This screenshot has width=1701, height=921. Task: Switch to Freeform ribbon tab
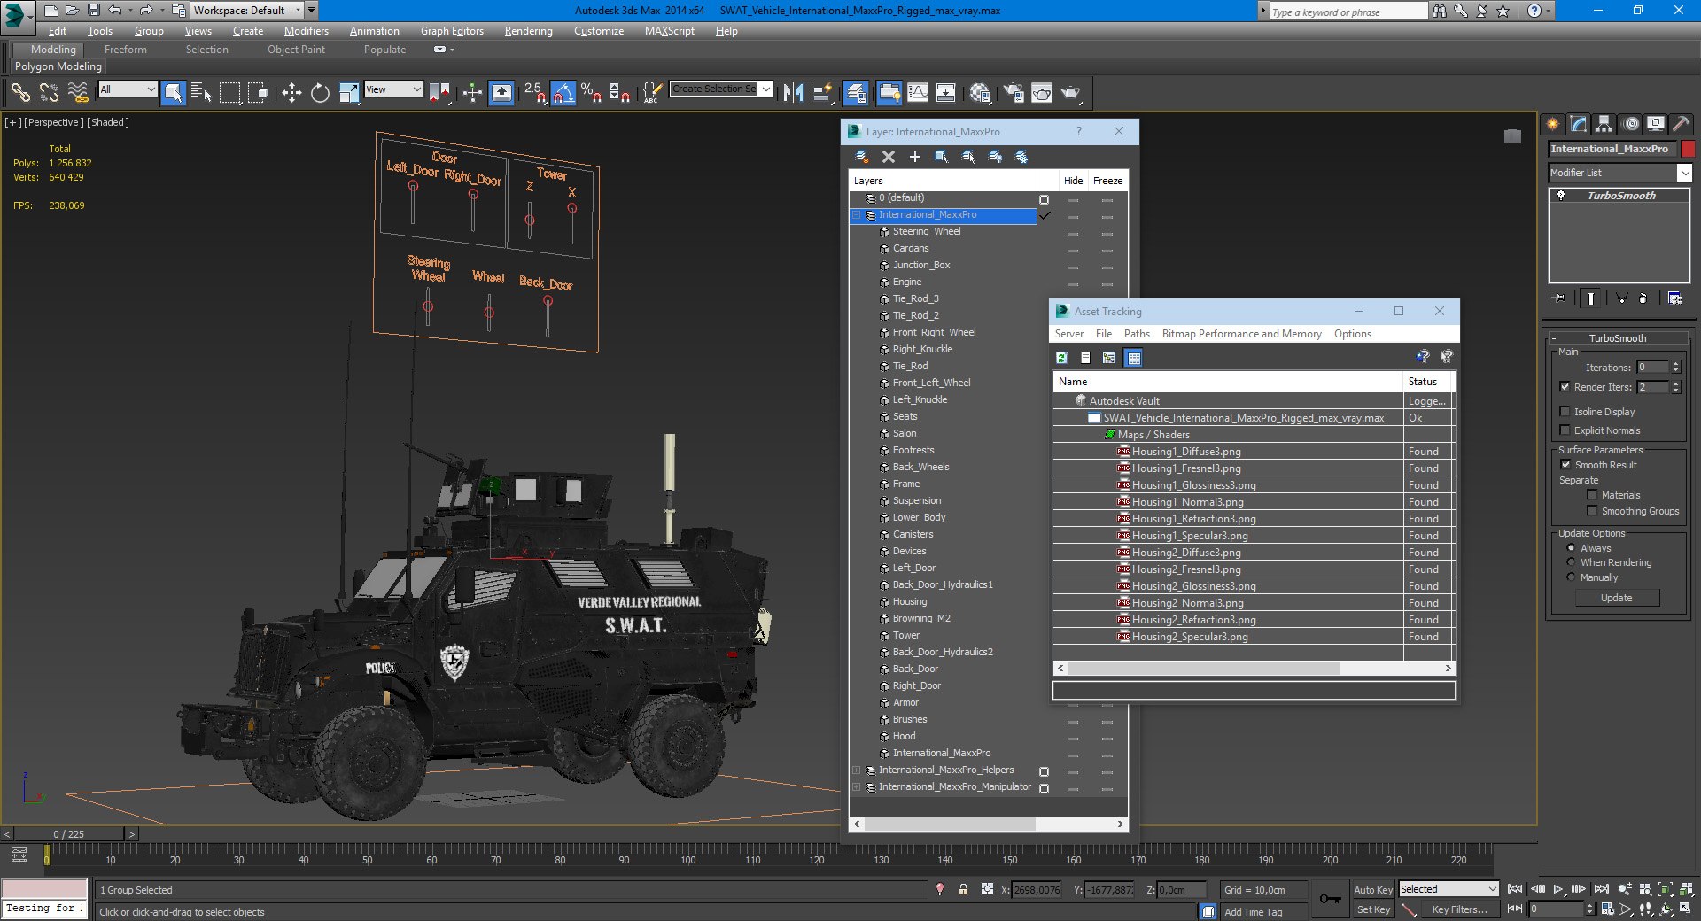(x=125, y=50)
